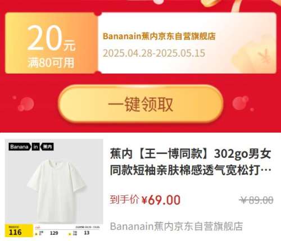The image size is (281, 241).
Task: Tap the 129 price figure under thumbnail
Action: [x=54, y=233]
